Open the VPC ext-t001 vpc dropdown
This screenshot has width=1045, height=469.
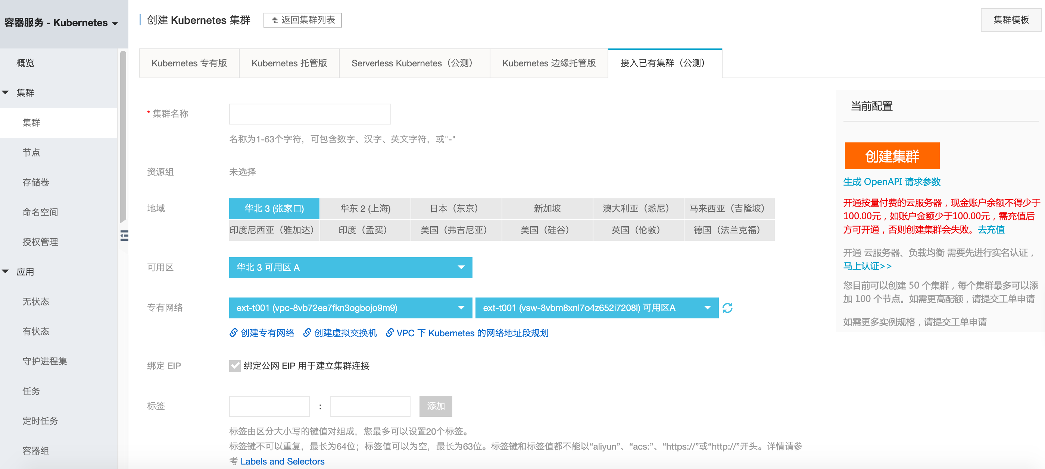350,308
